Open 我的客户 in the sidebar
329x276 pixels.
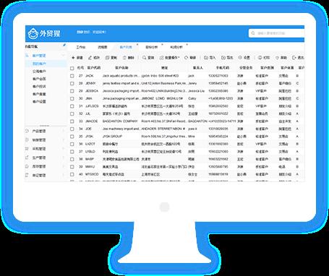pyautogui.click(x=39, y=64)
